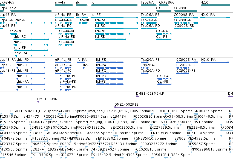Screen dimensions: 233x159
Task: Click the CR43866 gene feature
Action: coord(164,5)
